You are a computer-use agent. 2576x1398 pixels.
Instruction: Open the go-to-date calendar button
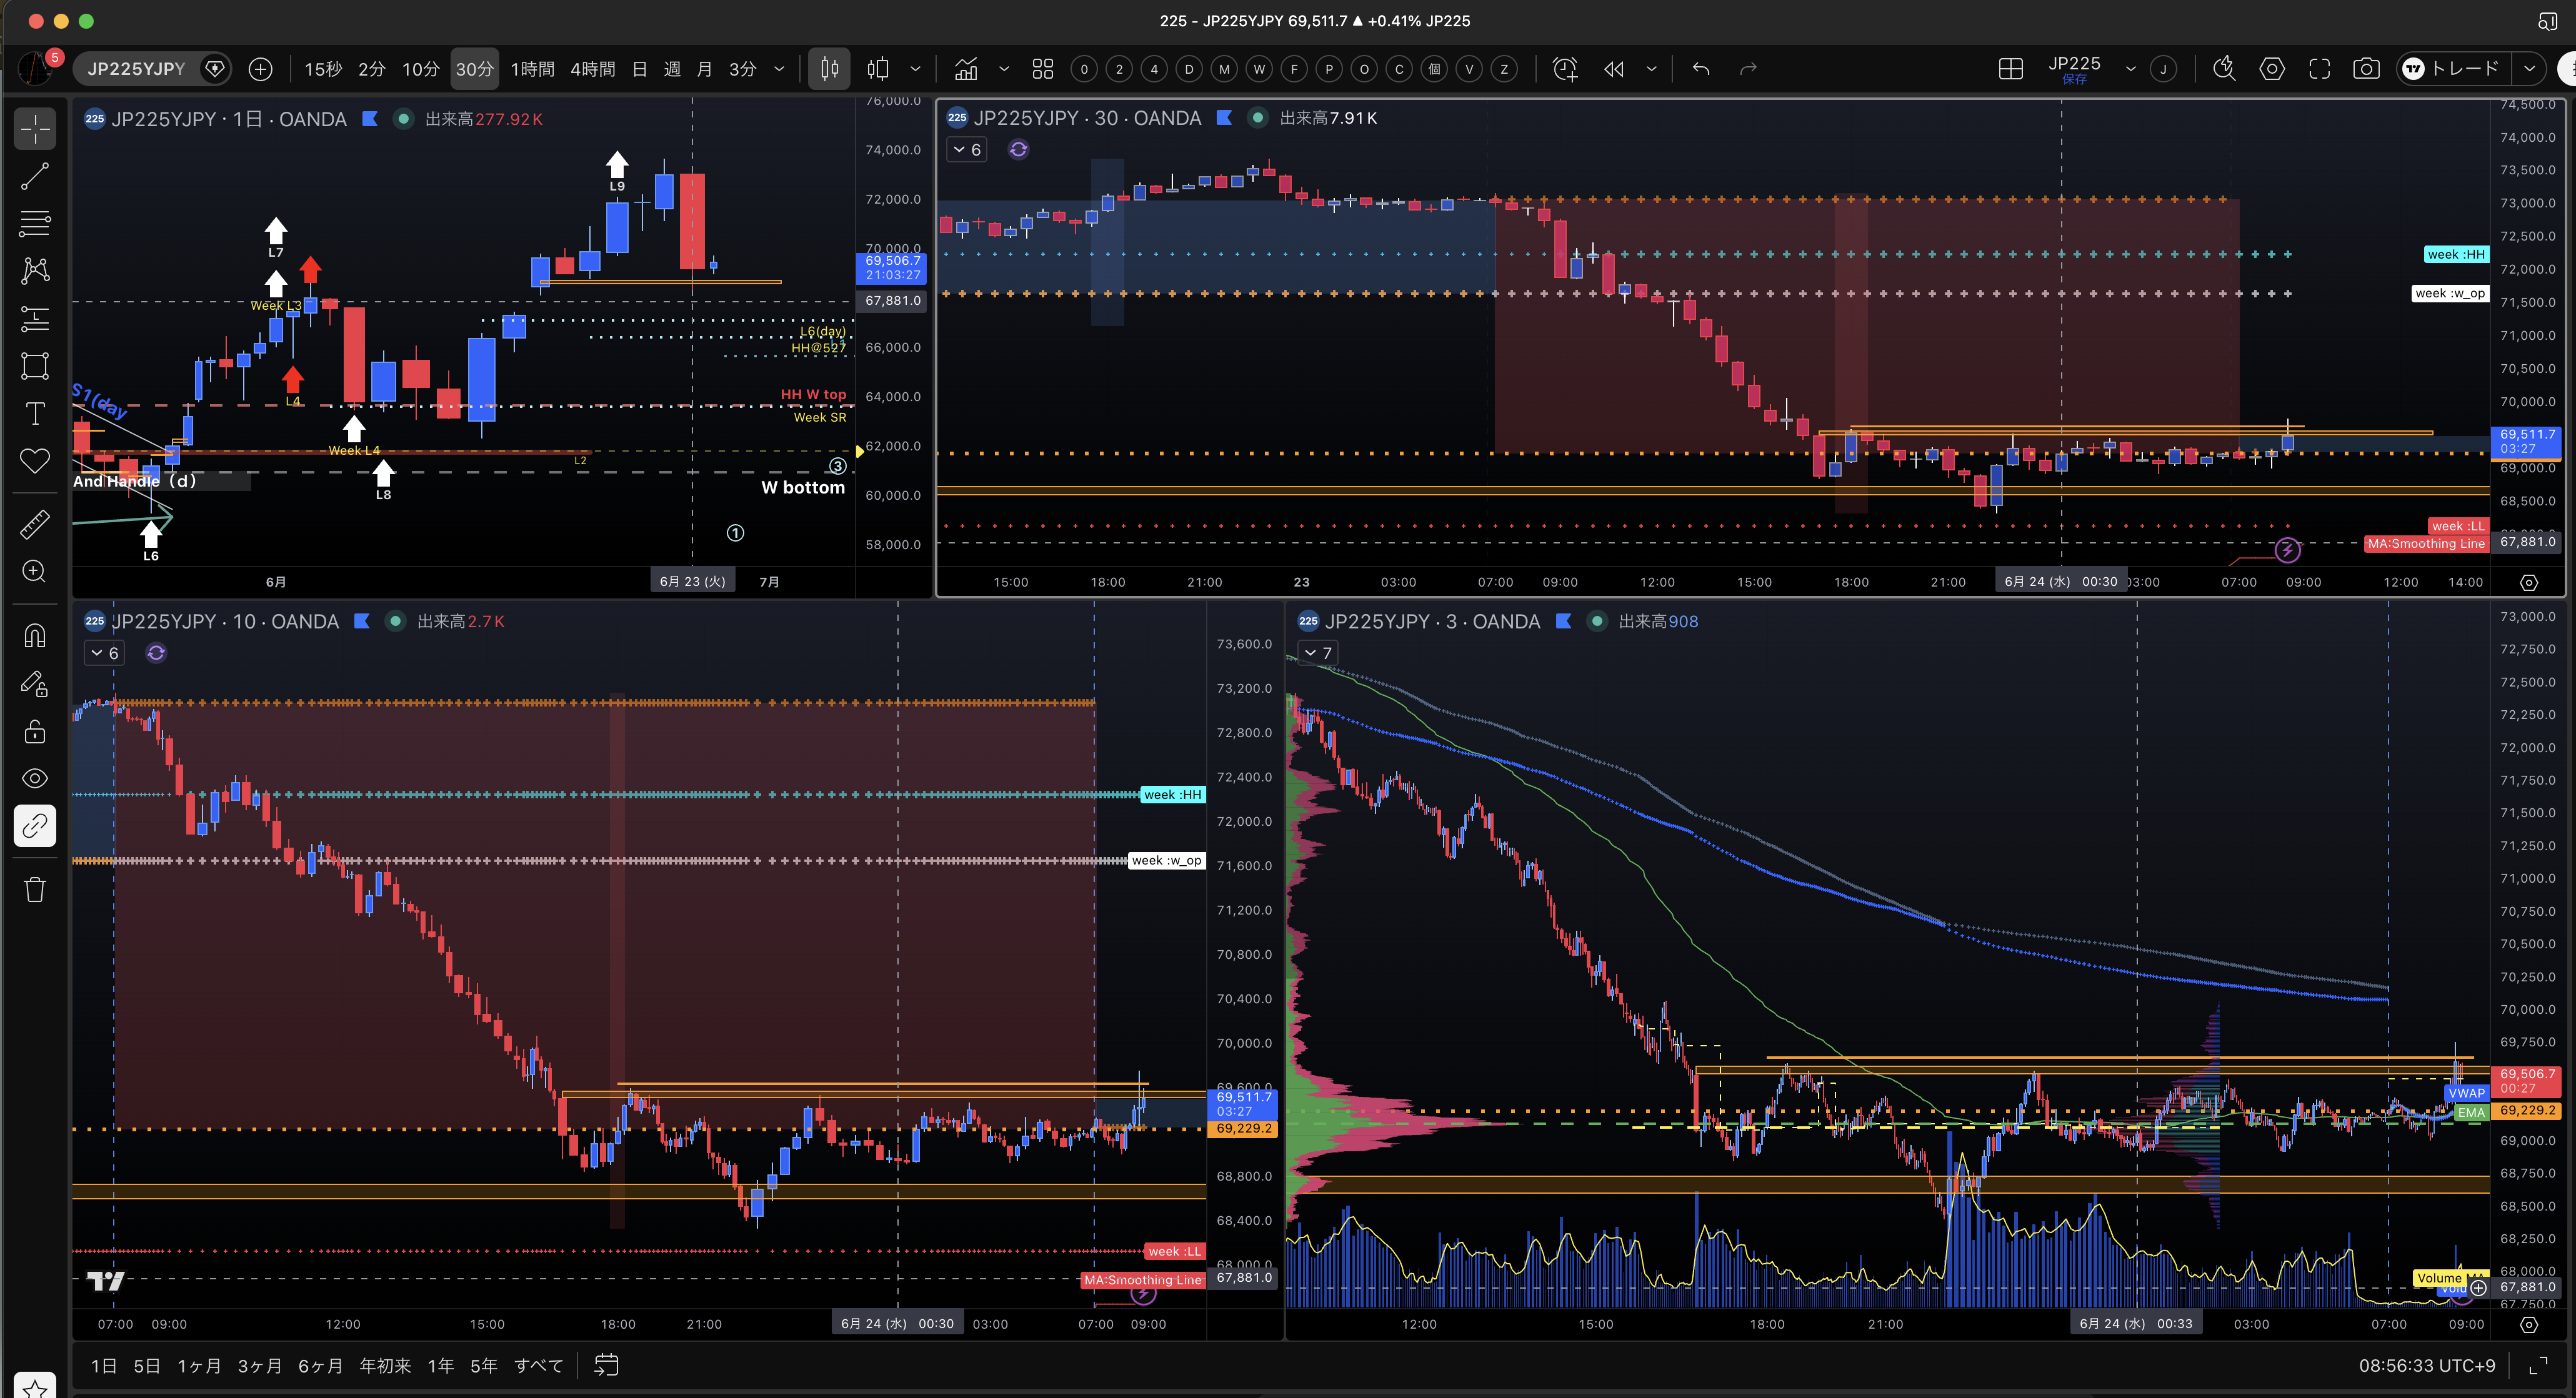[x=607, y=1366]
